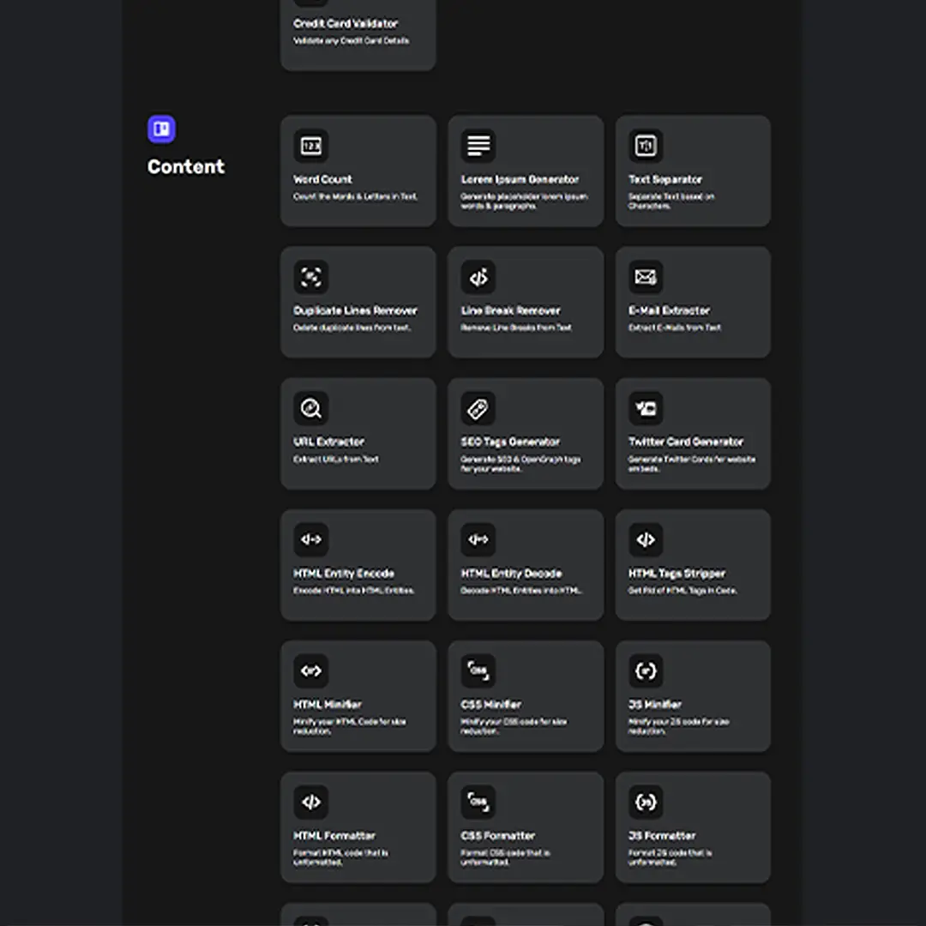The width and height of the screenshot is (926, 926).
Task: Click the Word Count tool icon
Action: pyautogui.click(x=311, y=145)
